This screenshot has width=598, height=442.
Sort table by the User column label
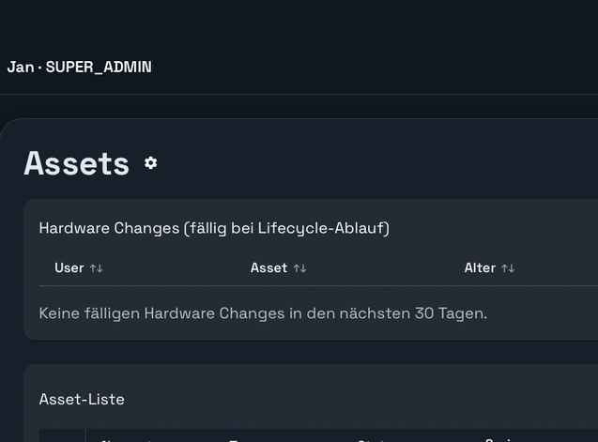(x=69, y=268)
